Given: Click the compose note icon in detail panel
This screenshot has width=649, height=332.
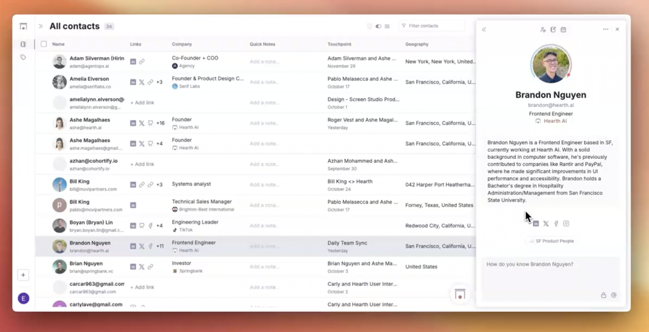Looking at the screenshot, I should click(x=553, y=29).
